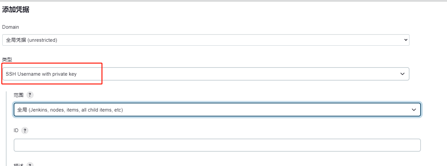Click the 范围 field label
The width and height of the screenshot is (447, 166).
coord(19,95)
